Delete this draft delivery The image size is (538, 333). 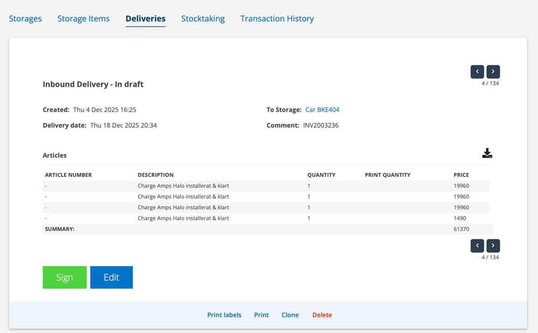click(x=322, y=315)
